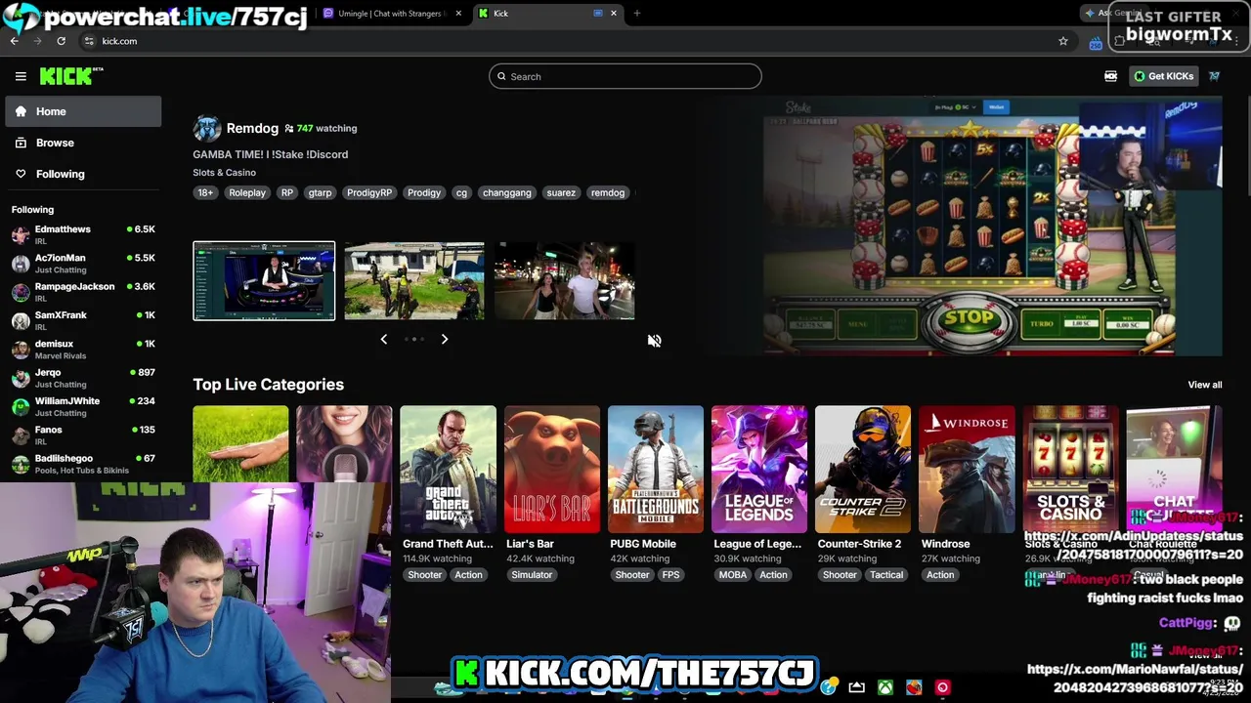Image resolution: width=1251 pixels, height=703 pixels.
Task: Open the red circle taskbar app
Action: (x=942, y=687)
